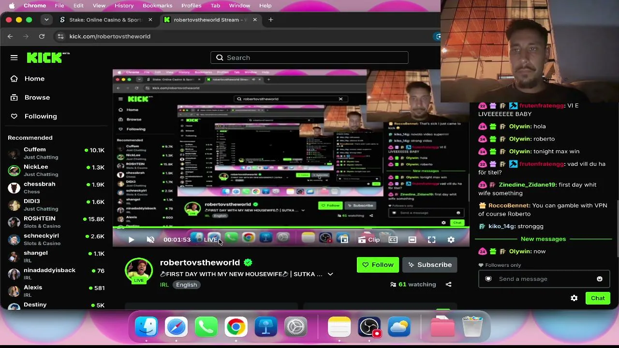Go to Kick homepage via logo
The image size is (619, 348).
pyautogui.click(x=48, y=58)
